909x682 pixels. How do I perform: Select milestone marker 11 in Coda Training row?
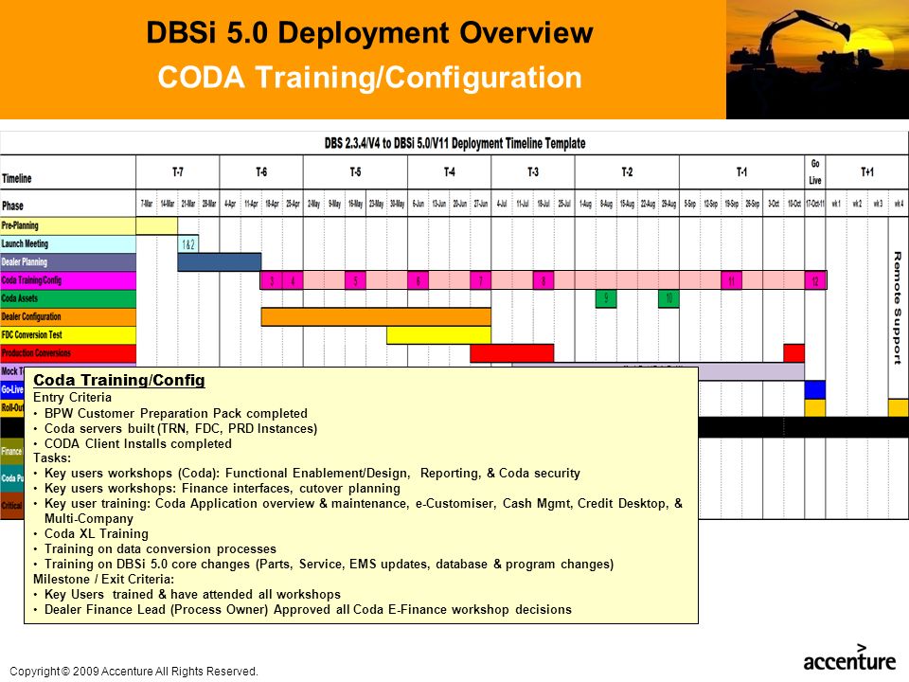(731, 280)
